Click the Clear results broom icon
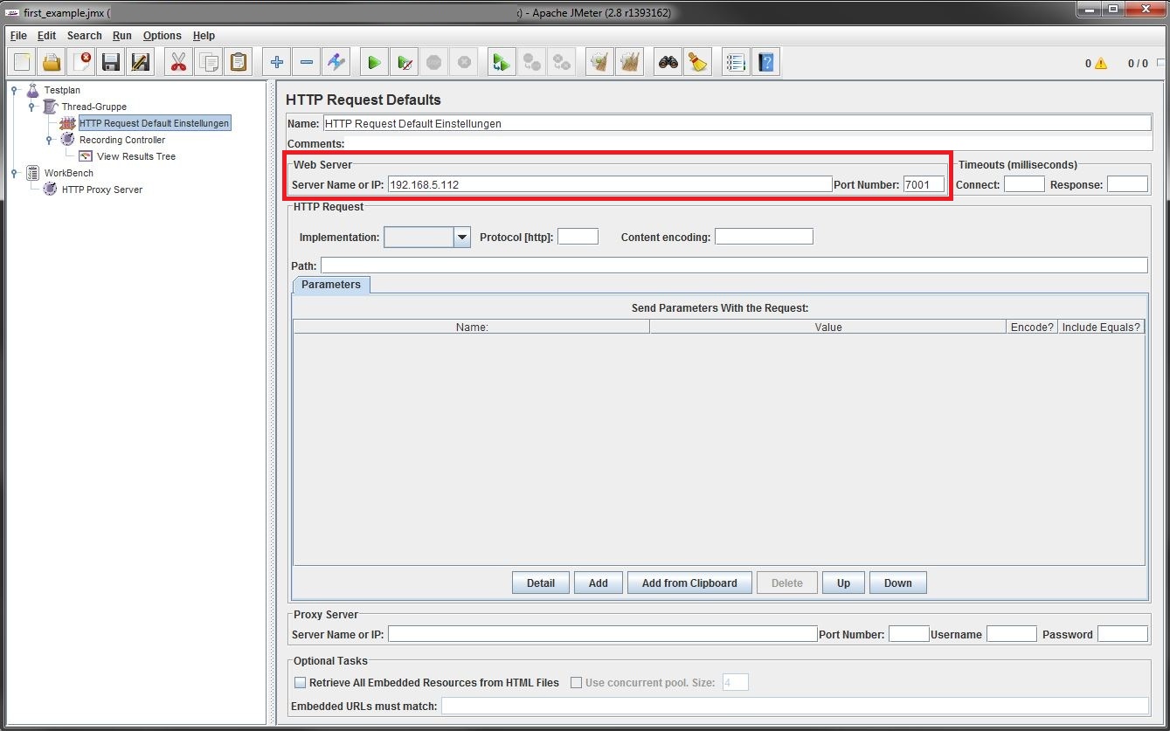This screenshot has width=1170, height=731. (x=599, y=62)
